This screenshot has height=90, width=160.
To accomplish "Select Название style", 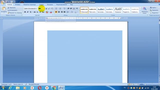I will (x=118, y=10).
